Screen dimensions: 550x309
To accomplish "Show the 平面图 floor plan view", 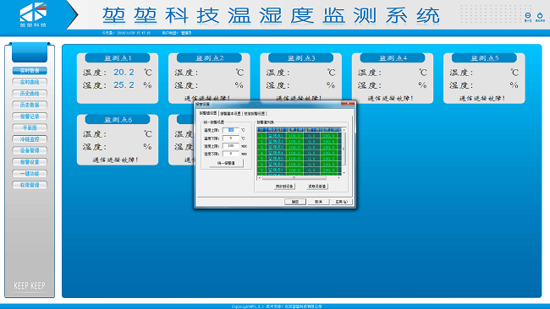I will coord(30,128).
